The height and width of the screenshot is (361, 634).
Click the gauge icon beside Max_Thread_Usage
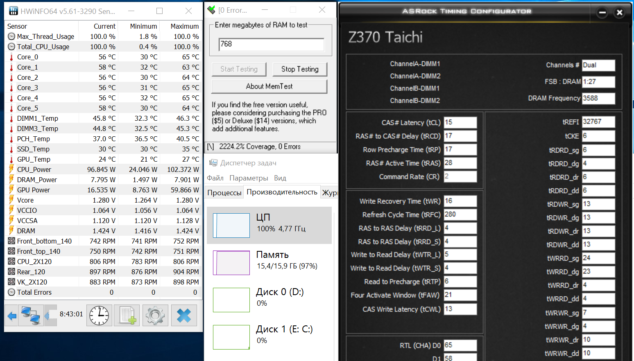[11, 36]
